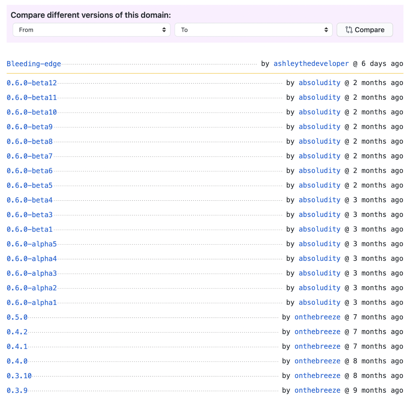Open version 0.4.1
The image size is (414, 398).
click(17, 346)
